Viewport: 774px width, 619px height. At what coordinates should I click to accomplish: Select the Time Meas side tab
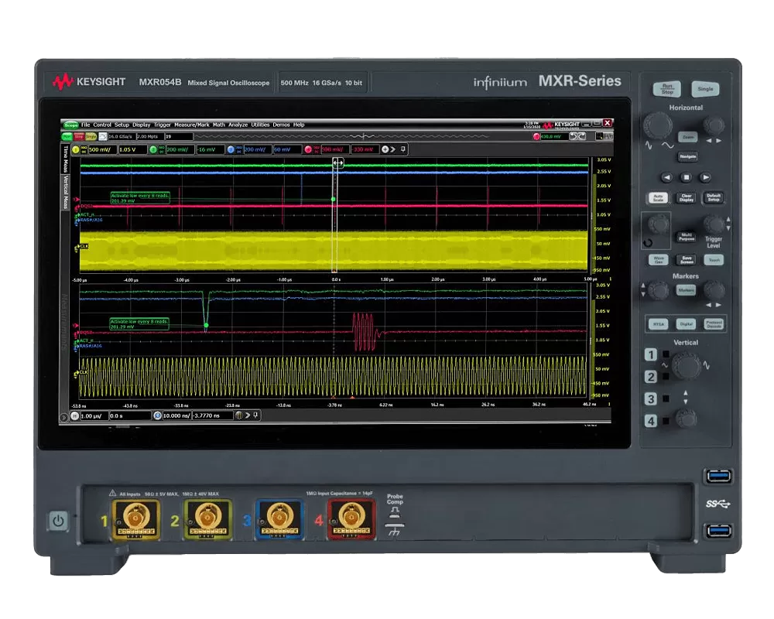point(65,159)
